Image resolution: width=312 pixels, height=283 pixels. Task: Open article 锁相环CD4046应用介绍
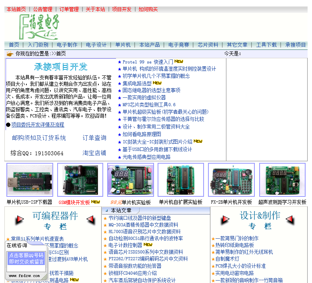(132, 273)
